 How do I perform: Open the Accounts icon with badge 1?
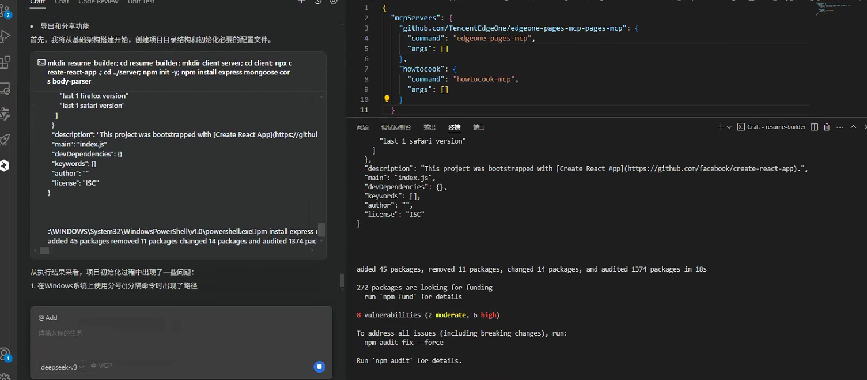coord(5,354)
